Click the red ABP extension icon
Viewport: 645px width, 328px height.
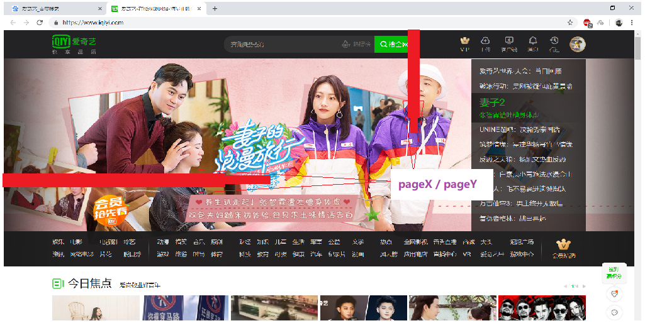tap(587, 23)
